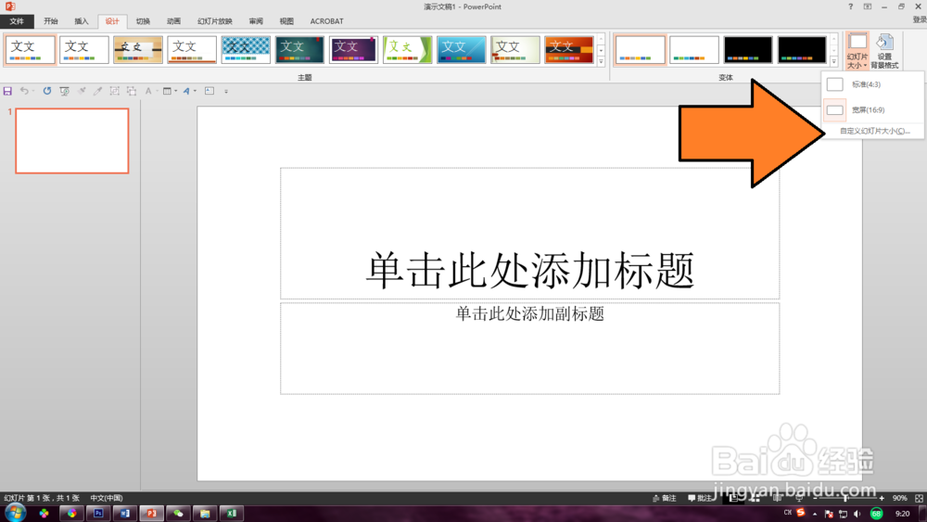Open Excel from the taskbar

point(231,513)
